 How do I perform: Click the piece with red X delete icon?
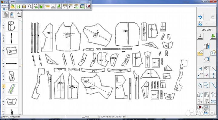(x=200, y=108)
